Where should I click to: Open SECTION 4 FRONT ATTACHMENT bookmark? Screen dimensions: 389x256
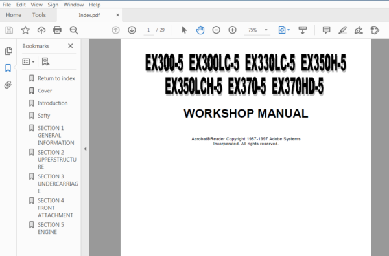pyautogui.click(x=55, y=208)
